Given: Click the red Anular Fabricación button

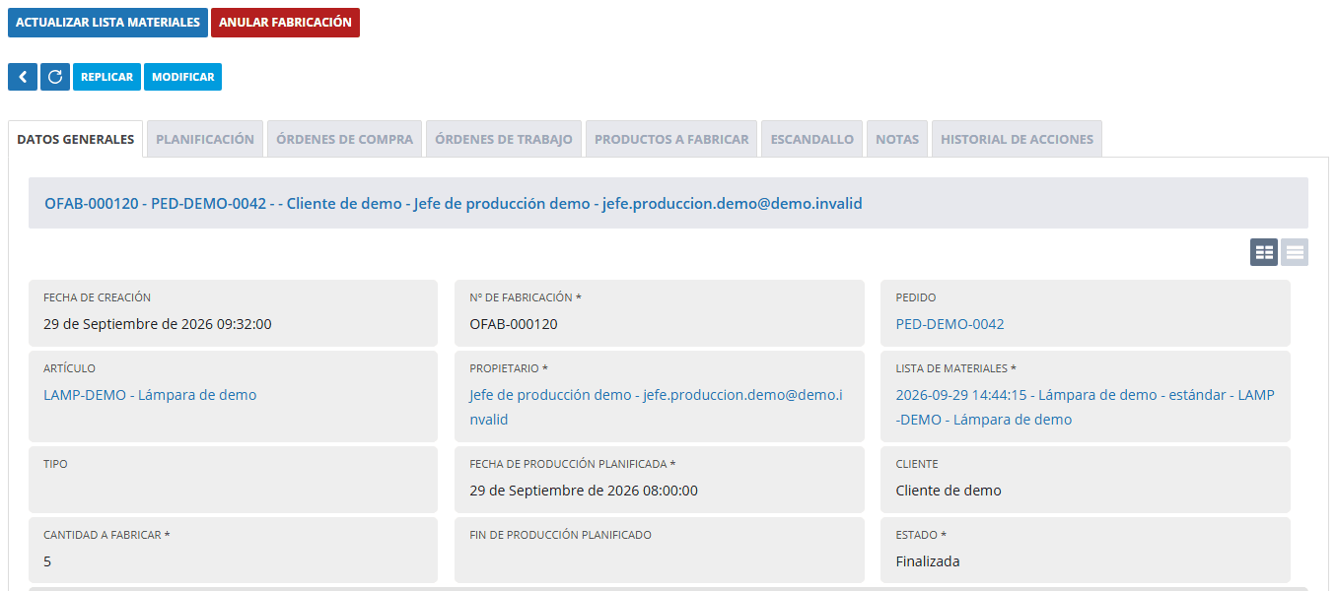Looking at the screenshot, I should pyautogui.click(x=285, y=23).
